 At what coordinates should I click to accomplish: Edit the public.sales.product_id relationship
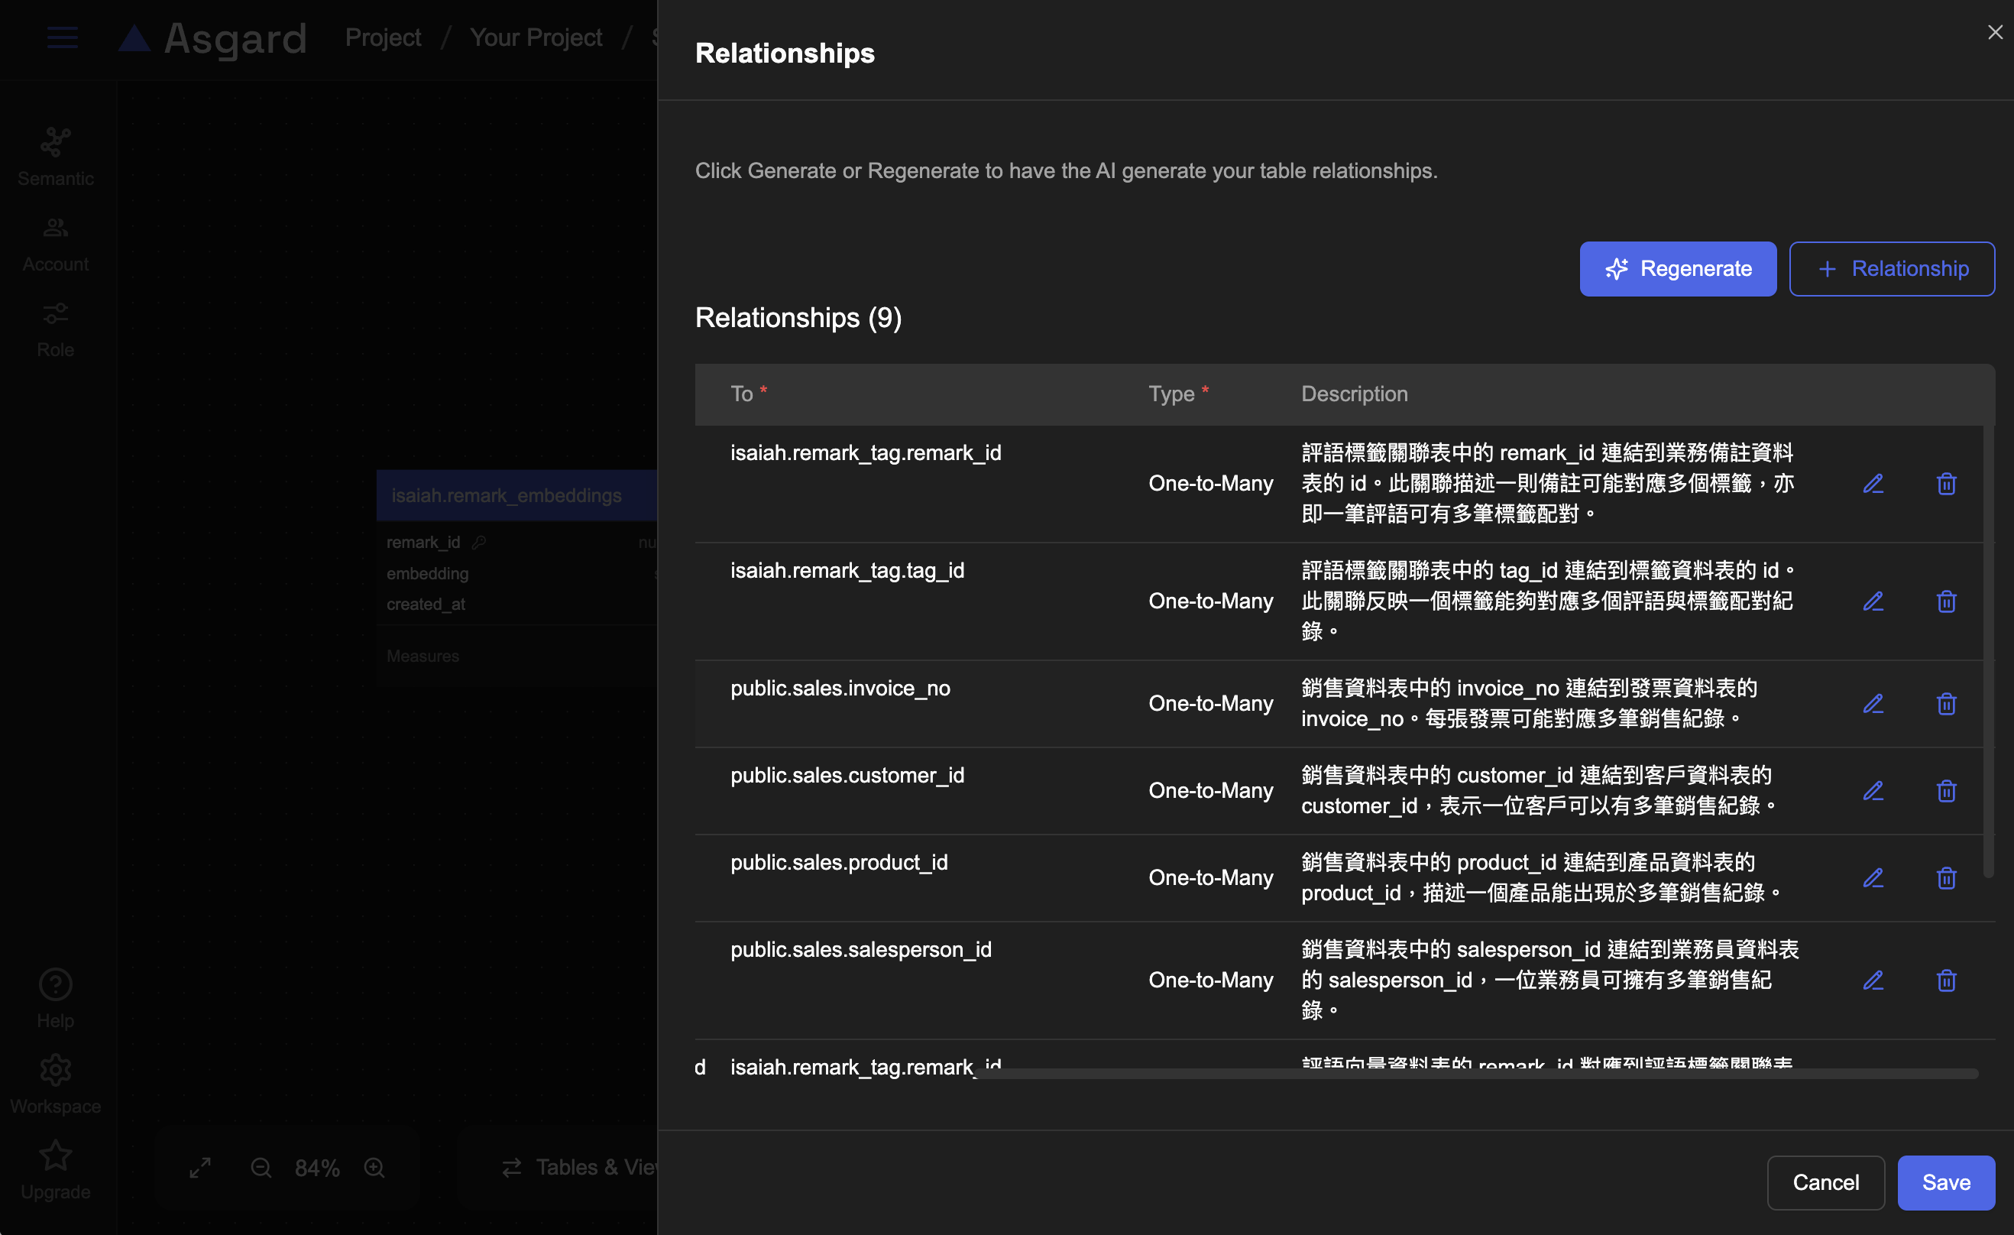pyautogui.click(x=1873, y=877)
